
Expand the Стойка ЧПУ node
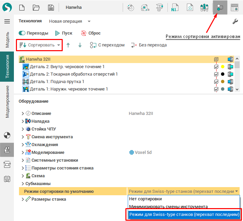click(x=23, y=129)
